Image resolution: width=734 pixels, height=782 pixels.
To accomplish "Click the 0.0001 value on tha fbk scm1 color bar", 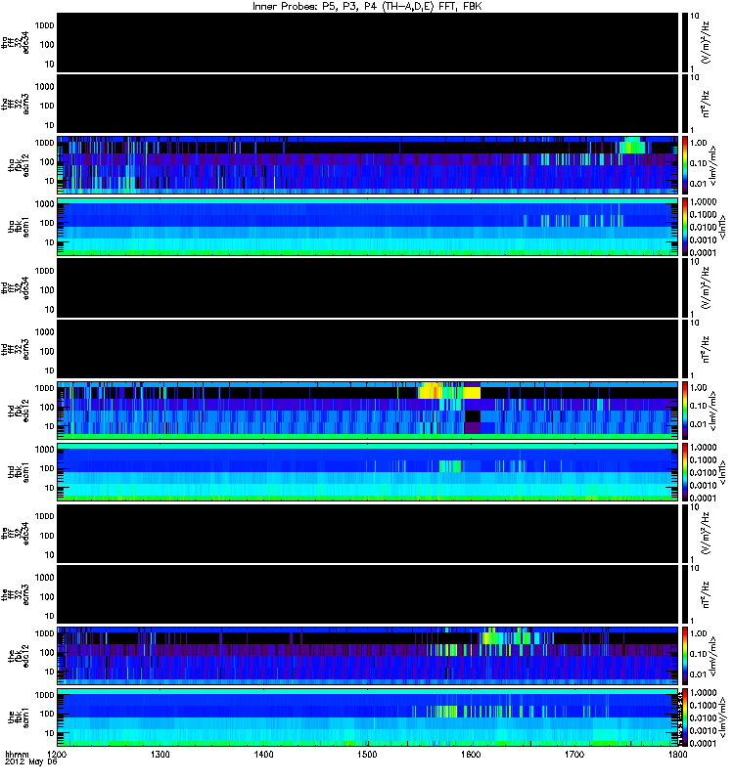I will [703, 252].
